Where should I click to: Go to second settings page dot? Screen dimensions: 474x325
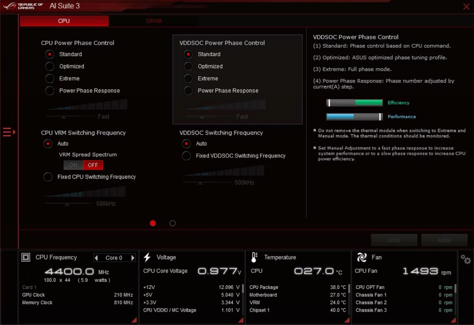point(172,223)
